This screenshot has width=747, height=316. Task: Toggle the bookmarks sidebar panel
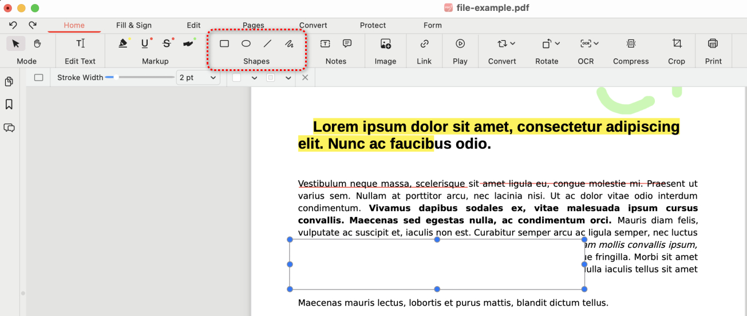click(x=9, y=104)
